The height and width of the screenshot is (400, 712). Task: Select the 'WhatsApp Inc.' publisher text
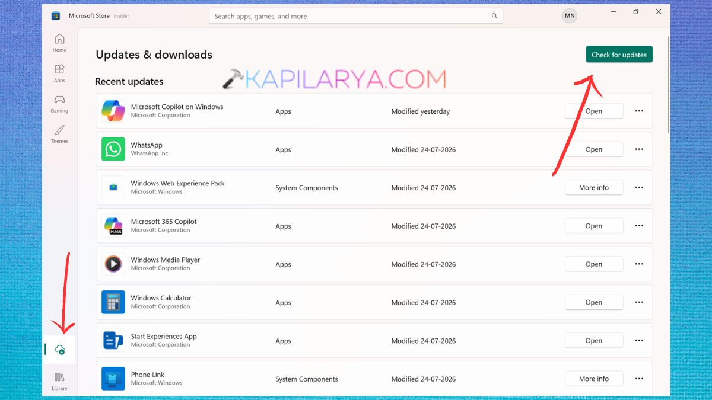click(x=150, y=153)
